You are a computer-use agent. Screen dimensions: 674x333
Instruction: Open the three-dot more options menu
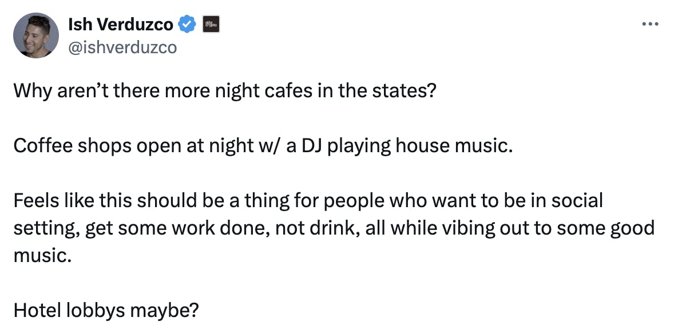pyautogui.click(x=650, y=24)
